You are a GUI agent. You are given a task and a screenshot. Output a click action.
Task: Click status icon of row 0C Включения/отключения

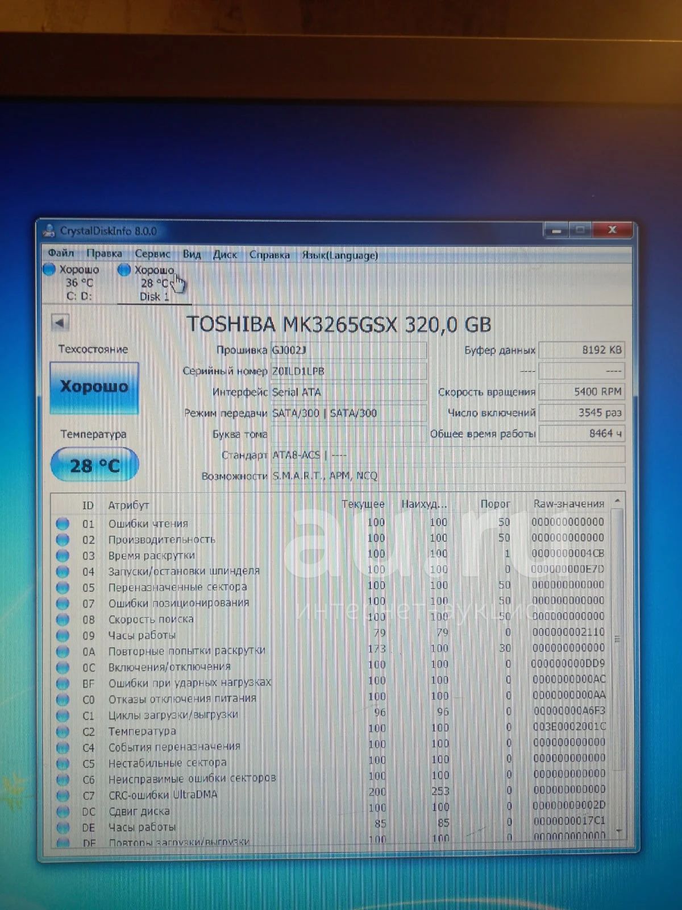point(63,668)
